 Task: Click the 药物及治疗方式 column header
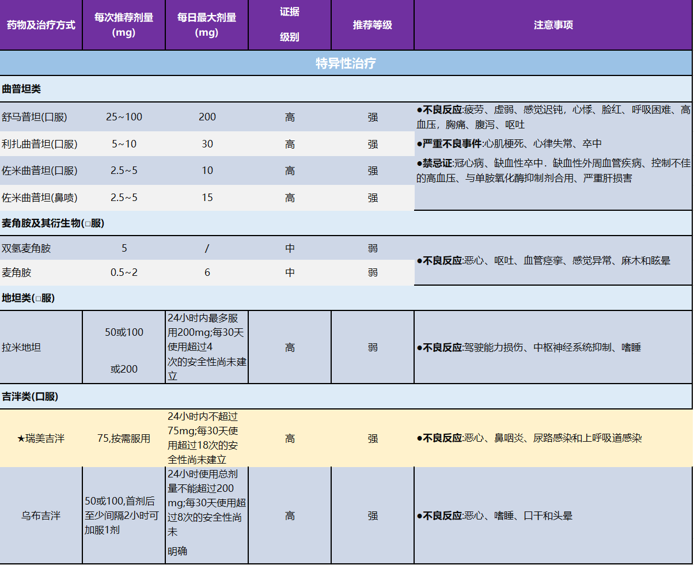coord(41,25)
